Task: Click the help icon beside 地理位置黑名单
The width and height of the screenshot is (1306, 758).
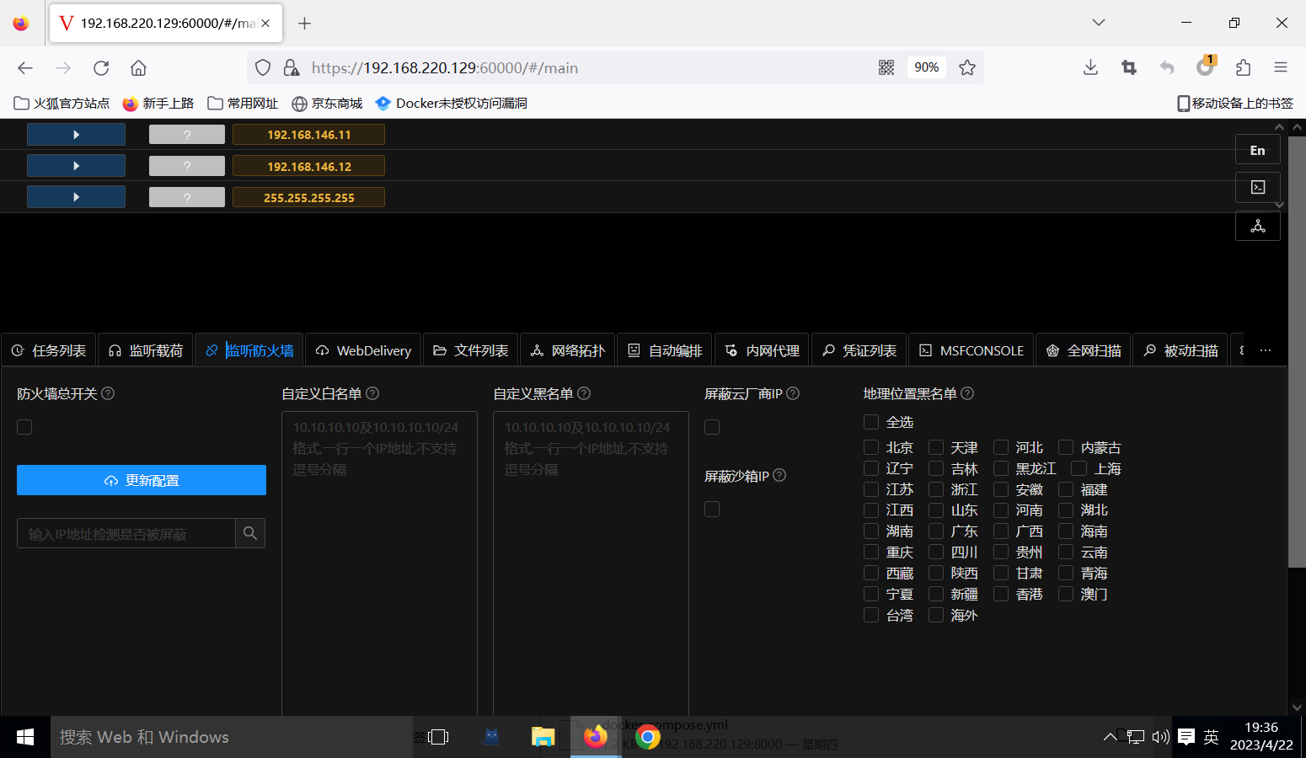Action: pos(966,392)
